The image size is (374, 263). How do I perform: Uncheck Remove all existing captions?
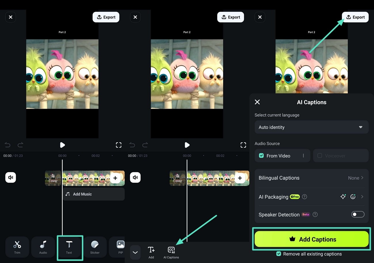click(x=278, y=254)
